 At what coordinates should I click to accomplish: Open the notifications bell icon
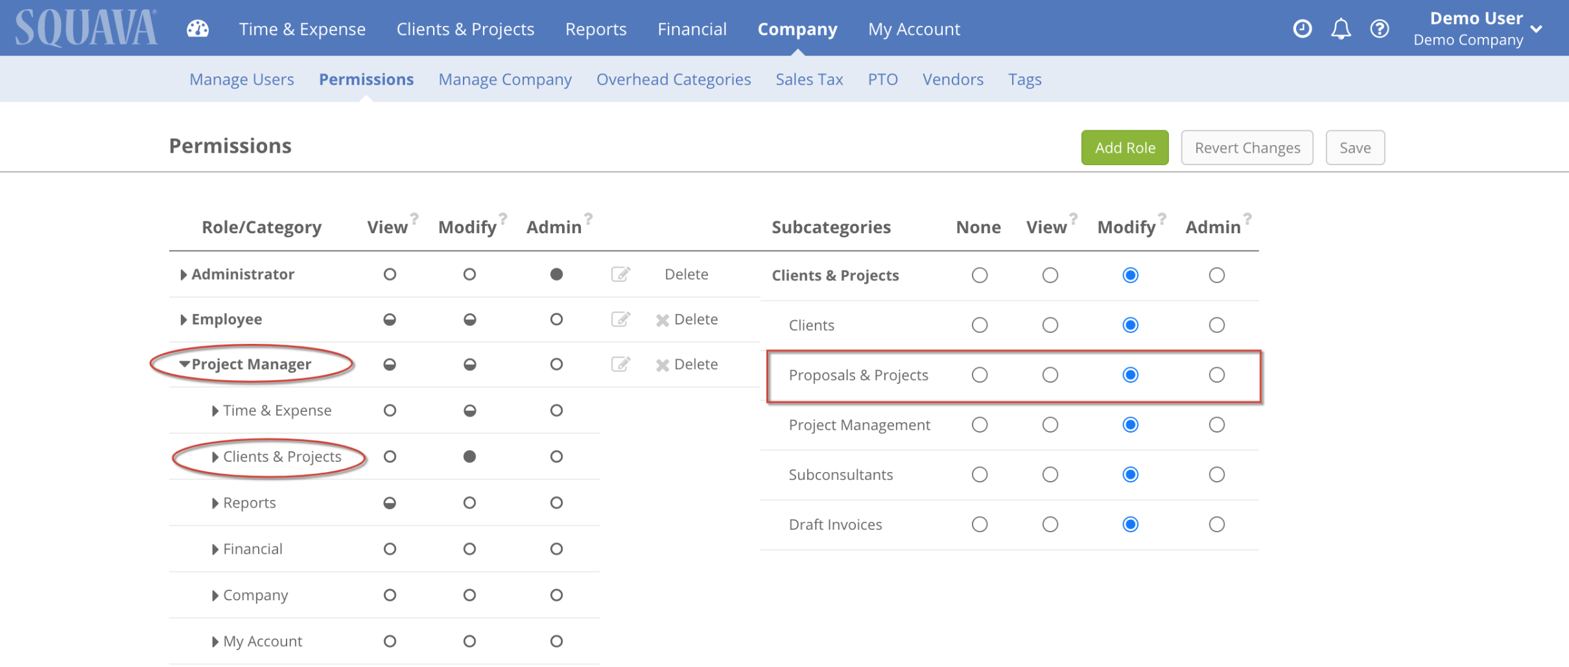point(1341,28)
